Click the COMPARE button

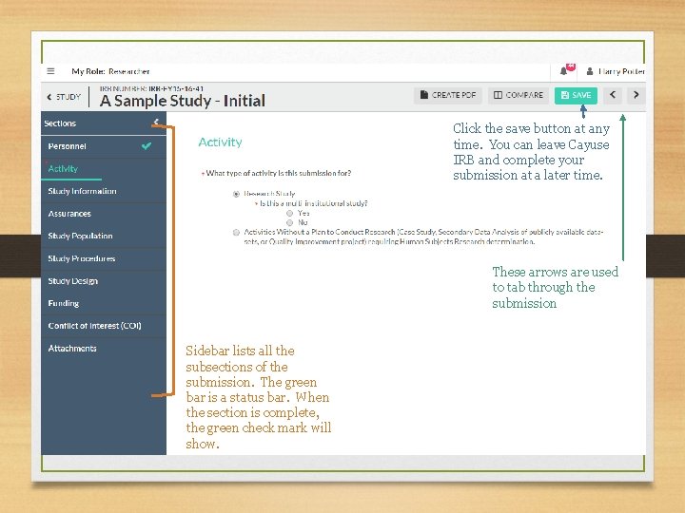tap(519, 95)
